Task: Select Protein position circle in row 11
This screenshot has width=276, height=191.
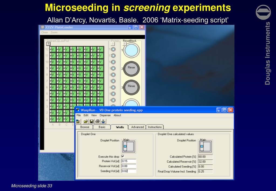Action: pos(113,56)
